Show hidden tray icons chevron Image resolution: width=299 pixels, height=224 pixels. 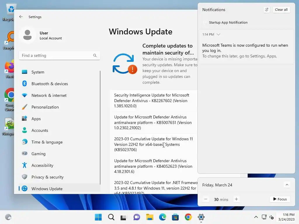(x=256, y=217)
